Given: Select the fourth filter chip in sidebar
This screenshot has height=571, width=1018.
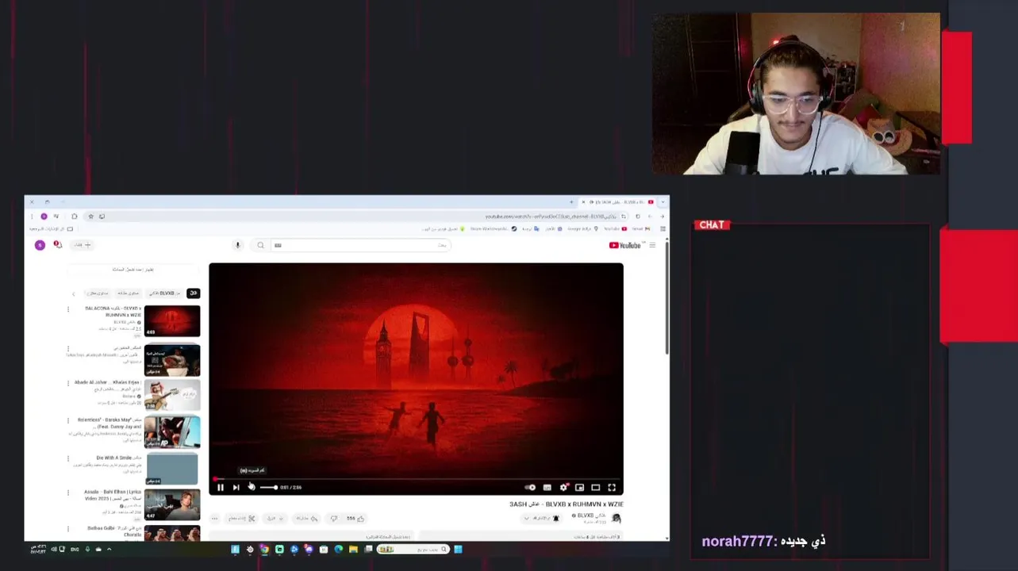Looking at the screenshot, I should pos(97,293).
